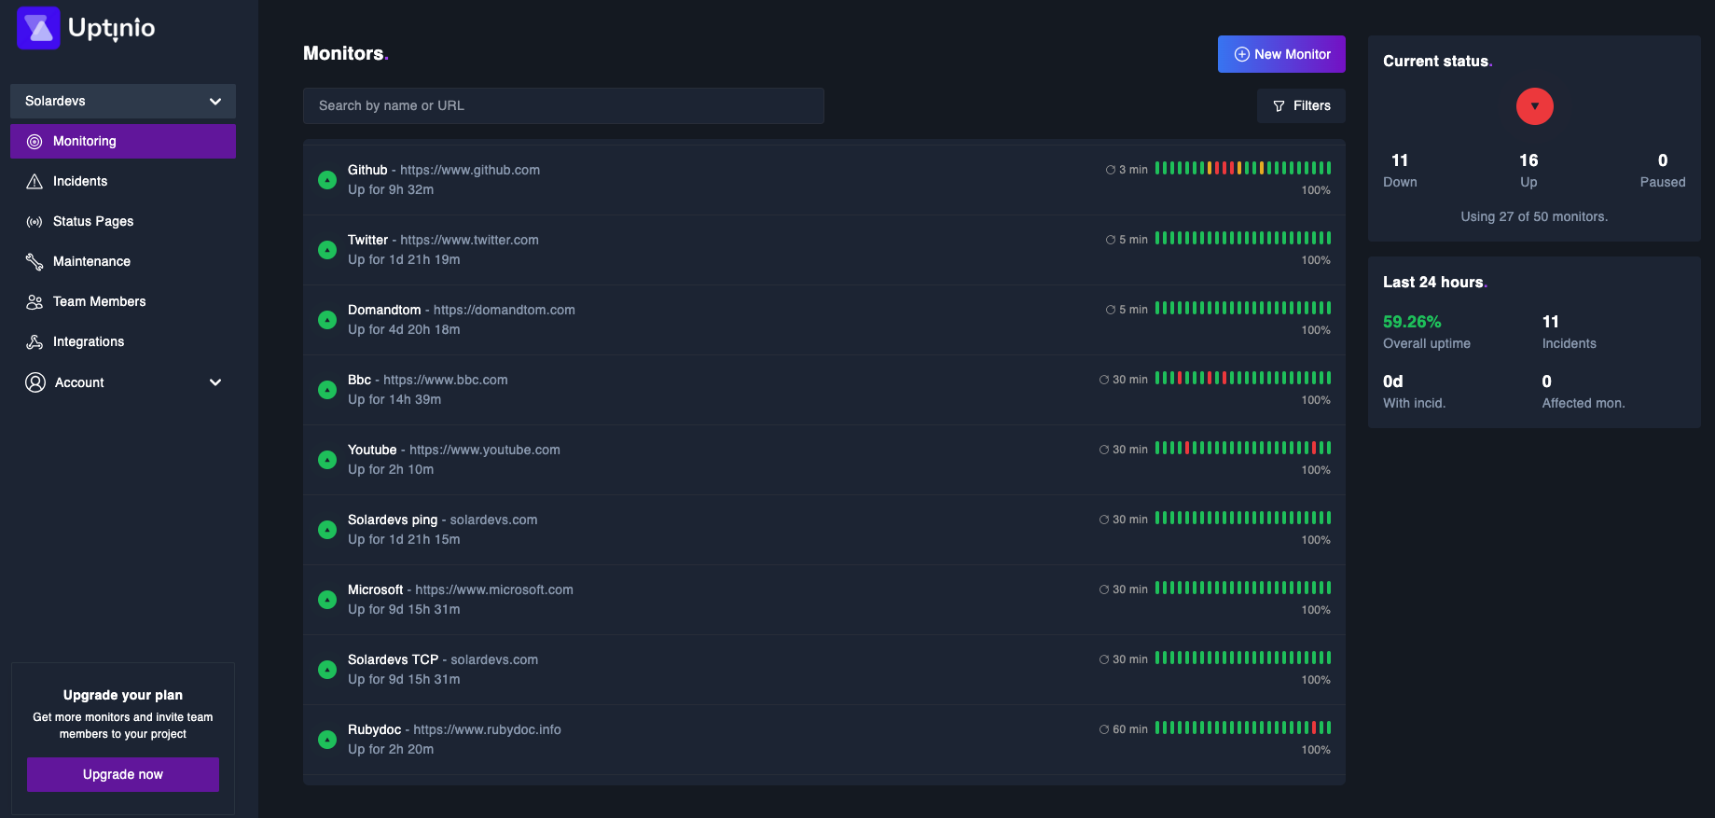
Task: Click the Solardevs ping monitor name
Action: (393, 520)
